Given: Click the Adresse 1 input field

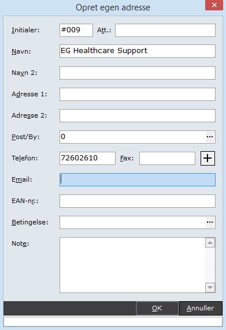Looking at the screenshot, I should pyautogui.click(x=138, y=94).
